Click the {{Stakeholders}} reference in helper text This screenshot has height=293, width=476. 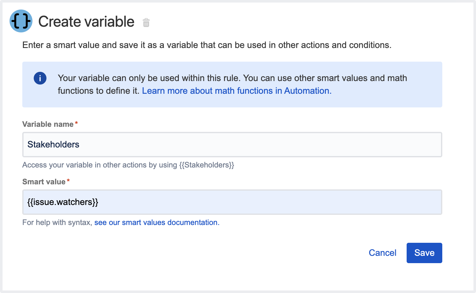tap(206, 165)
